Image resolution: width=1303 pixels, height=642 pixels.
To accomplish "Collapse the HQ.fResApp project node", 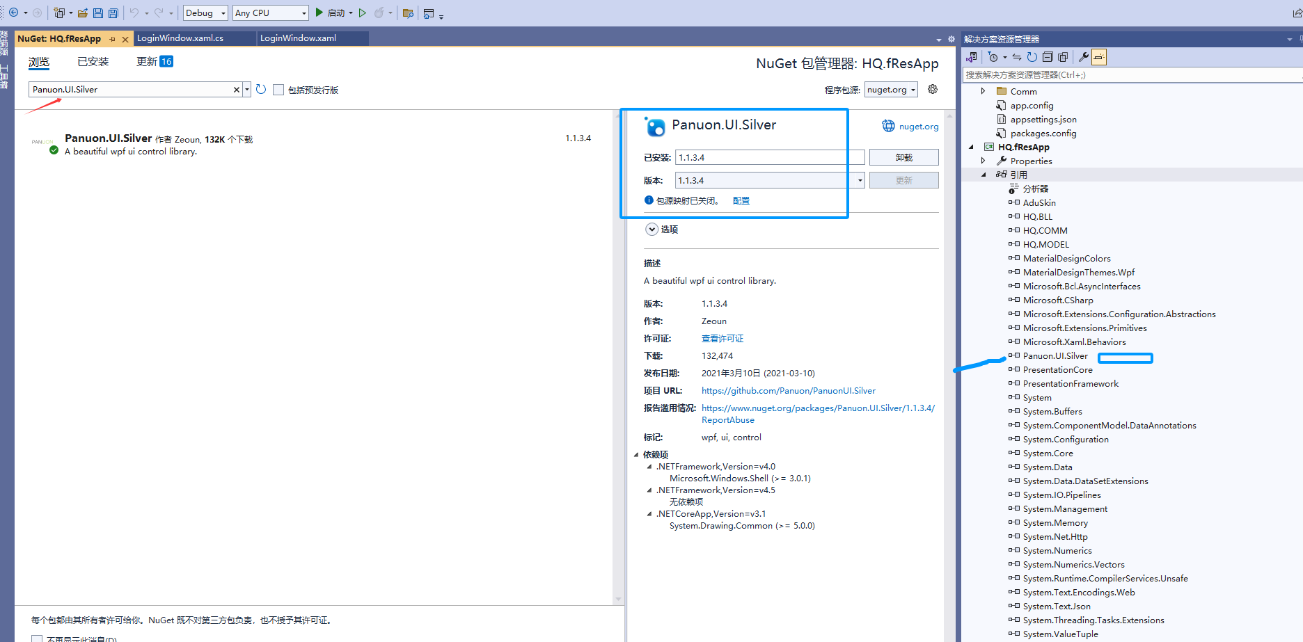I will coord(971,147).
